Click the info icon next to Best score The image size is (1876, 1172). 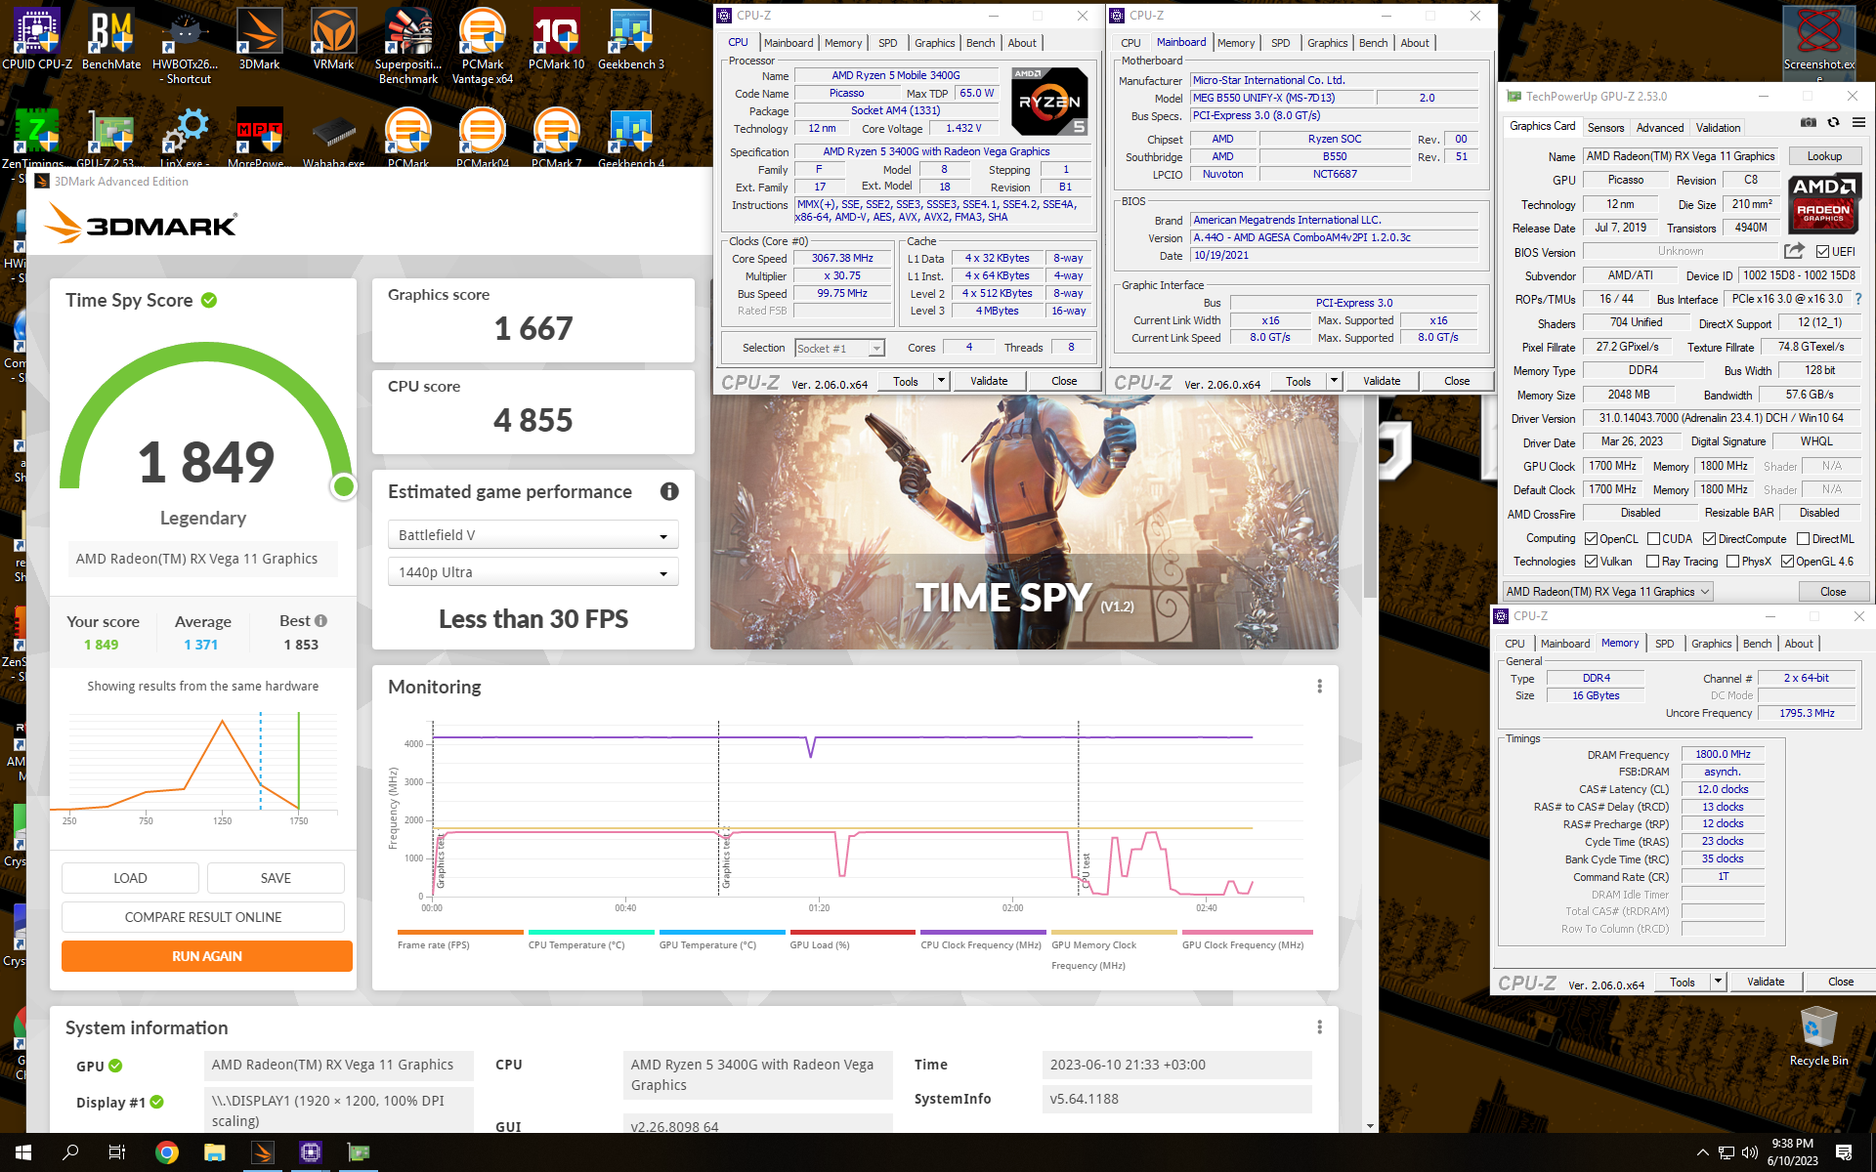tap(321, 620)
